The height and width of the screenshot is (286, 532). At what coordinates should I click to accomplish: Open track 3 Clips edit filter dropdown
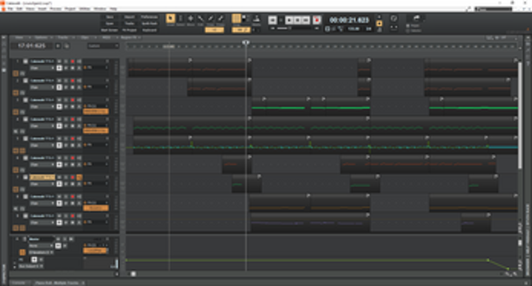(x=42, y=106)
